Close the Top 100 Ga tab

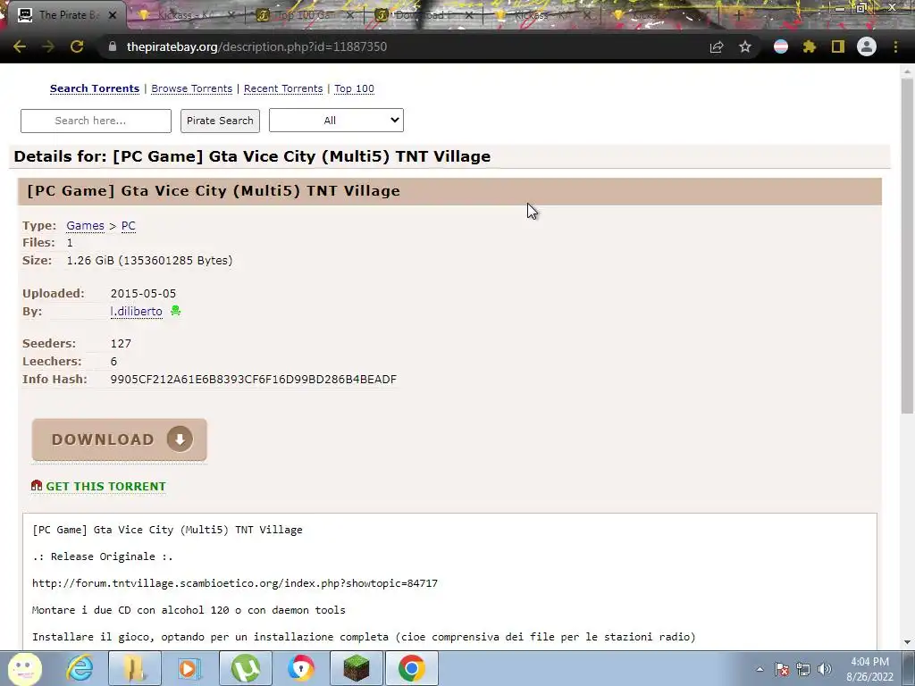350,15
